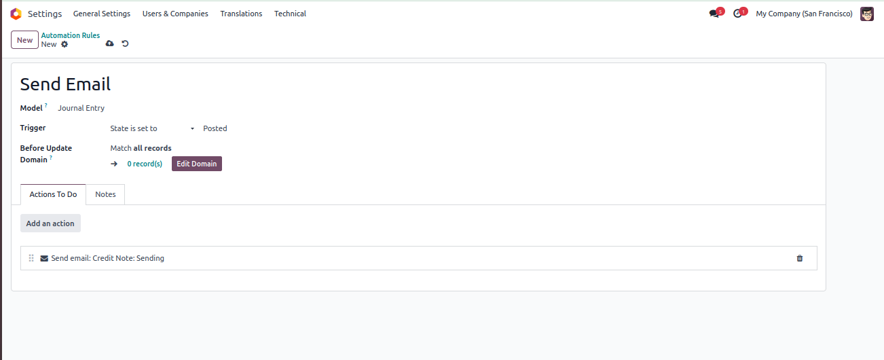Open the Model field help question mark
Screen dimensions: 884x360
46,105
